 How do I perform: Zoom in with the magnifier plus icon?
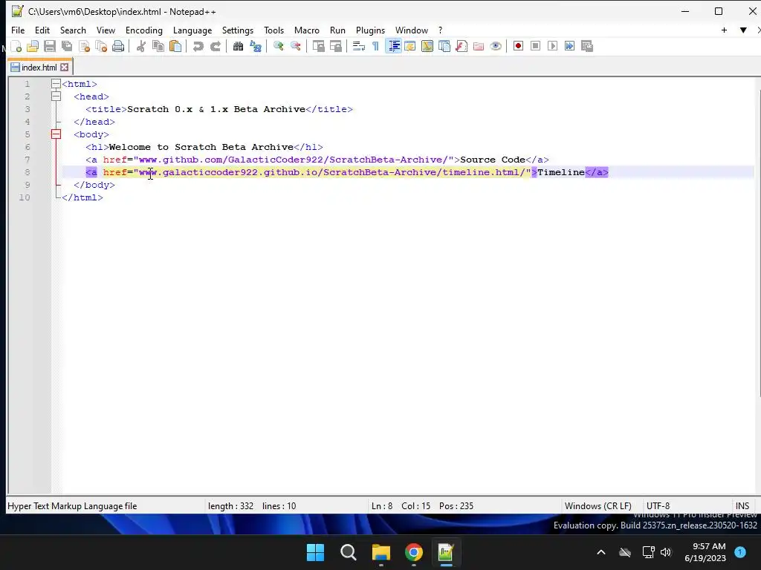click(x=278, y=46)
